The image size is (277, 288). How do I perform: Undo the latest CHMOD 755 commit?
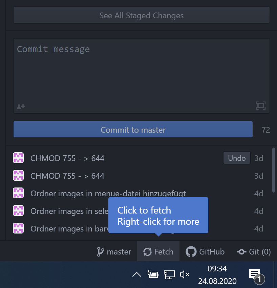(237, 158)
